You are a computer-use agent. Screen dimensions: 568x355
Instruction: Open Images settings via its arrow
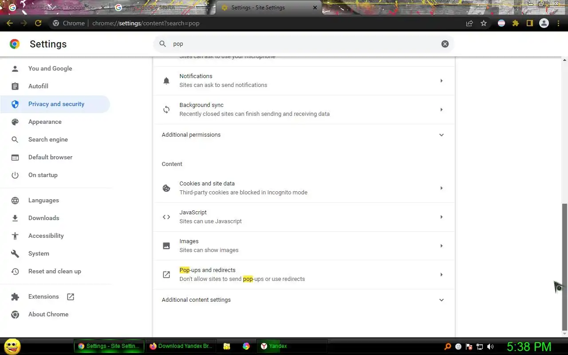[x=442, y=246]
